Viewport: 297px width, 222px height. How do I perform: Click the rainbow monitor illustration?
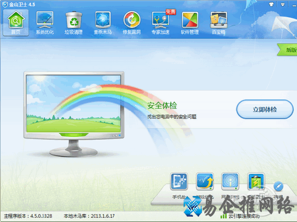point(74,114)
